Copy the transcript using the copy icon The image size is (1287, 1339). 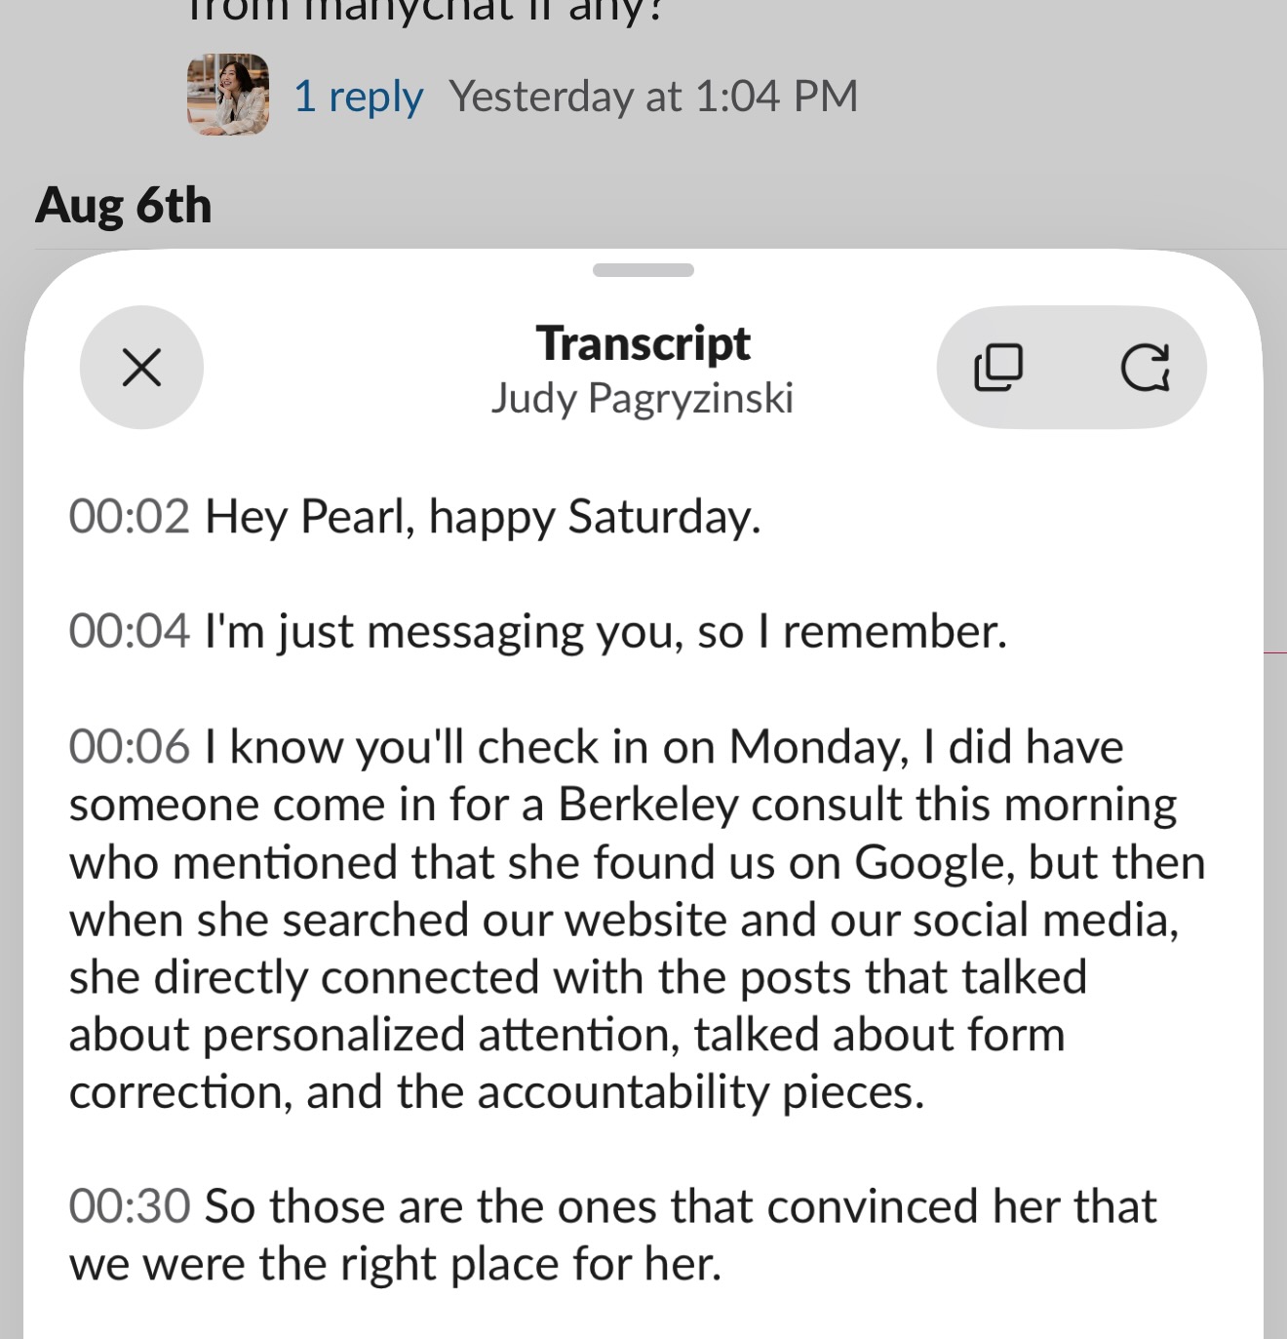tap(998, 368)
